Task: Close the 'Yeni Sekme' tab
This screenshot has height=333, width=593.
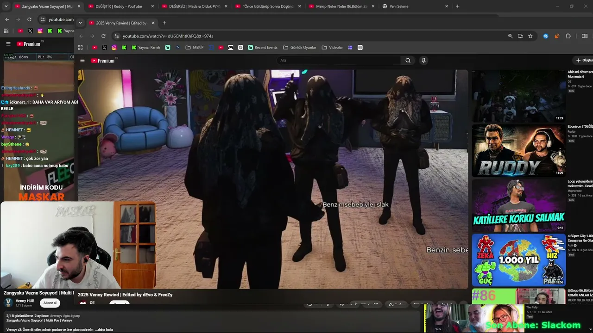Action: point(447,6)
